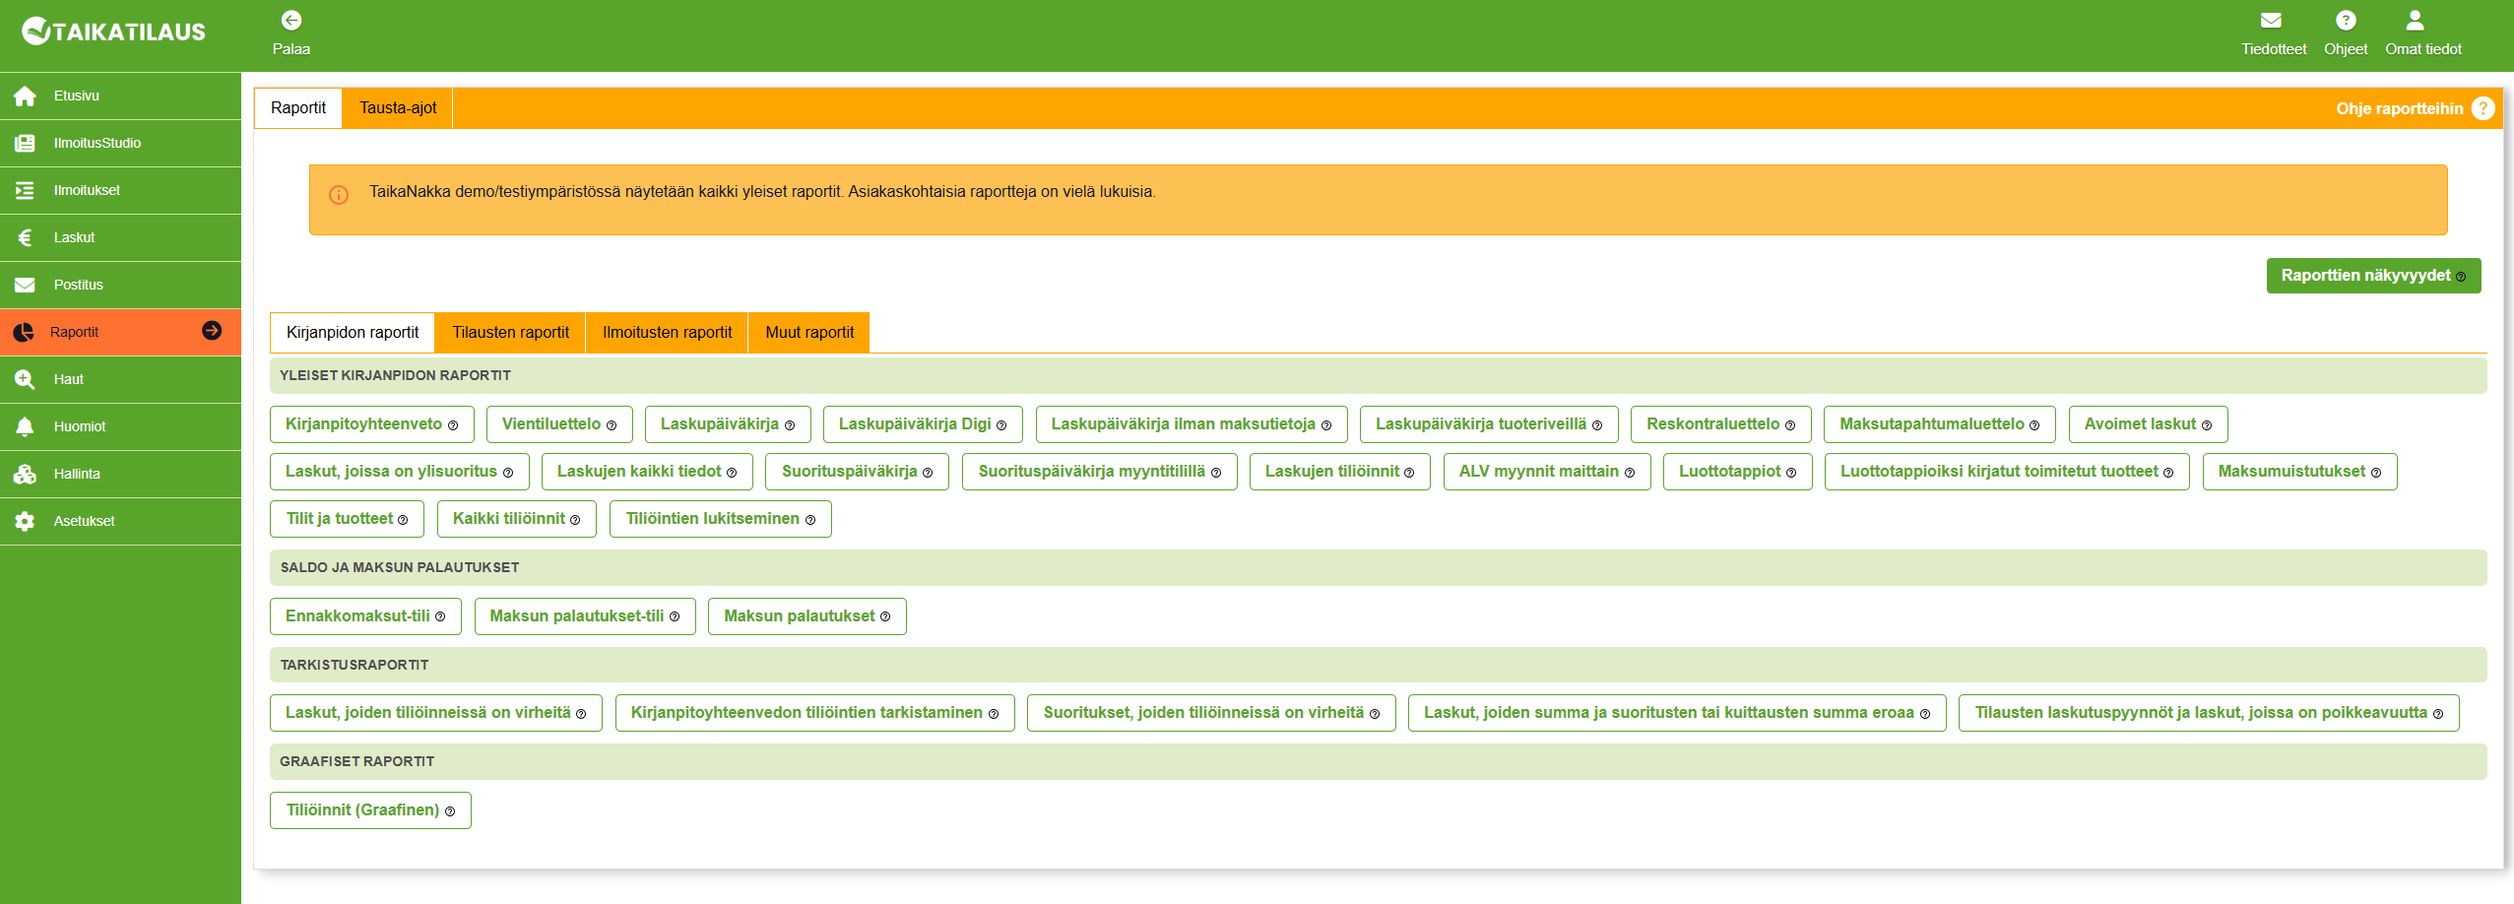Open Tiedotteet envelope icon
The width and height of the screenshot is (2514, 904).
pos(2271,21)
